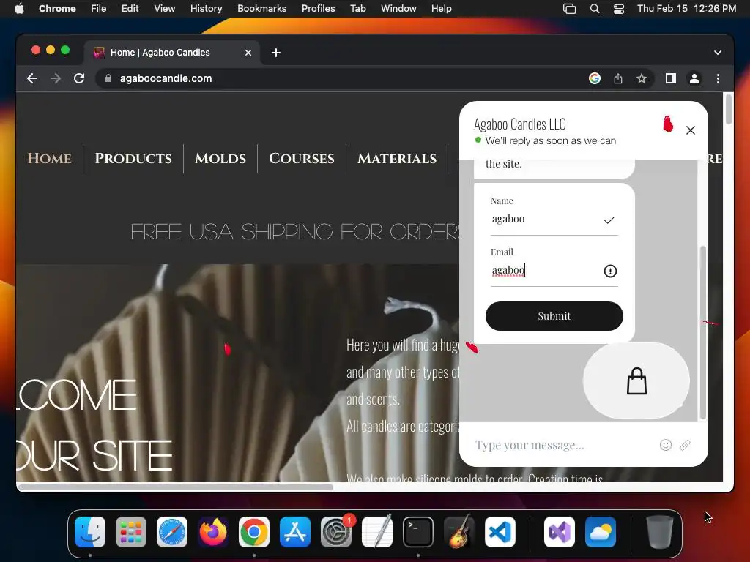Open Safari from the Dock
Image resolution: width=750 pixels, height=562 pixels.
coord(171,532)
